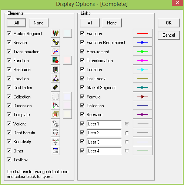This screenshot has height=185, width=184.
Task: Change the Service element icon
Action: (x=56, y=42)
